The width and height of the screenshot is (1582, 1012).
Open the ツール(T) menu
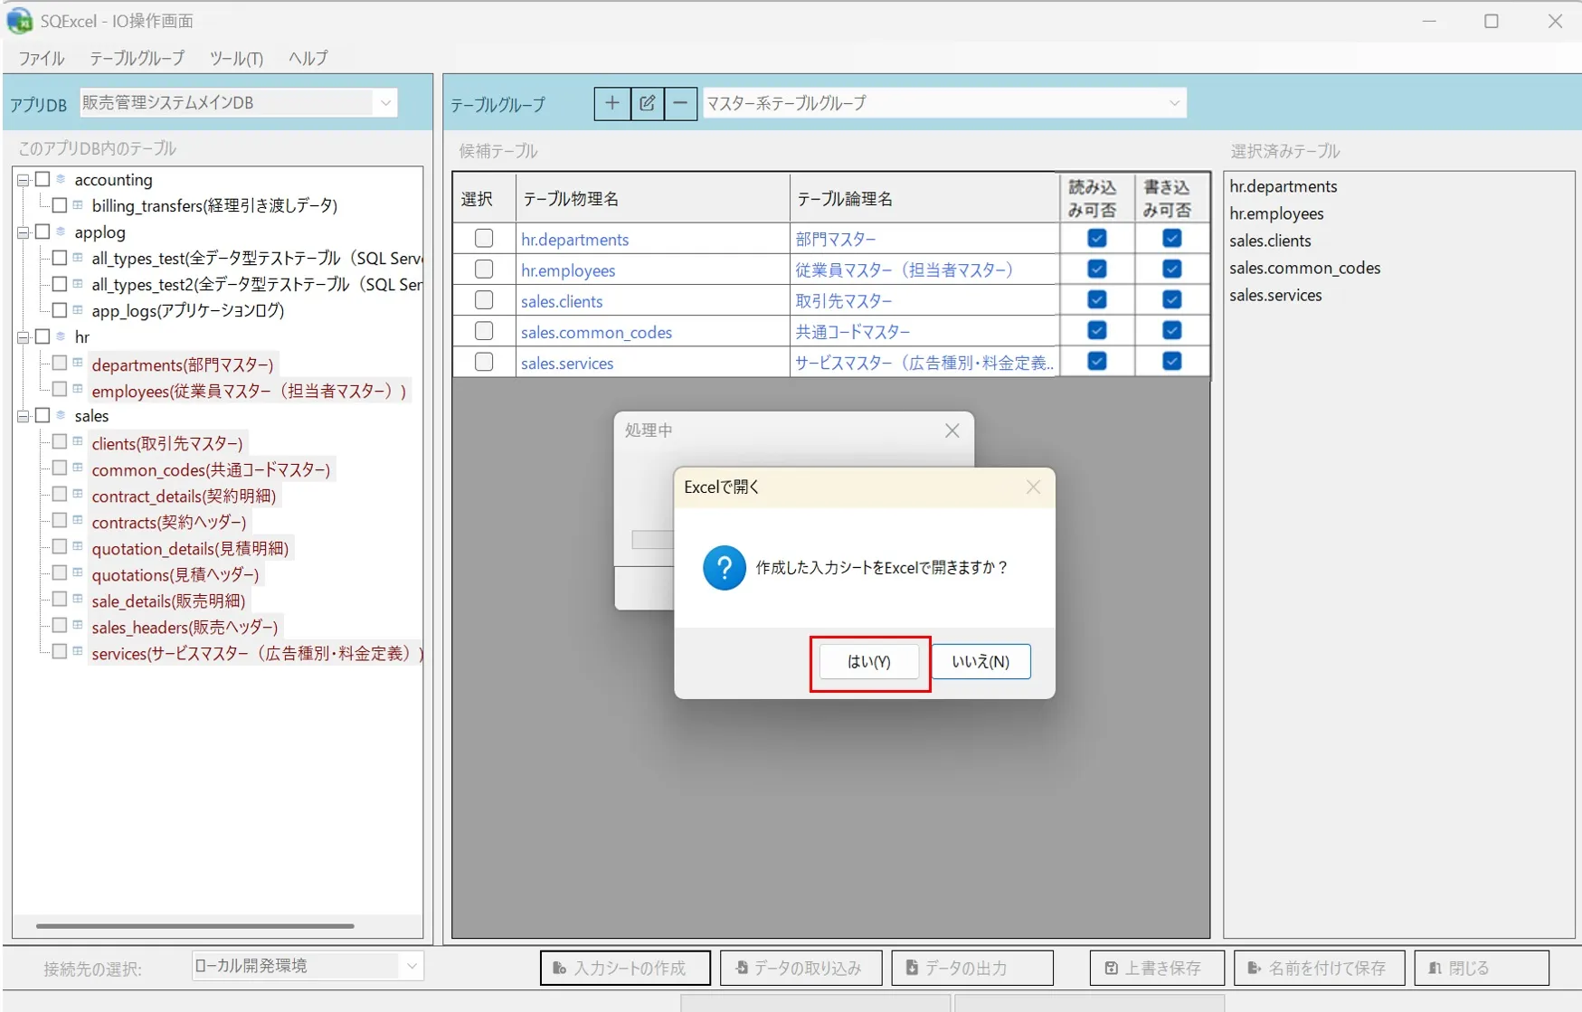point(236,58)
